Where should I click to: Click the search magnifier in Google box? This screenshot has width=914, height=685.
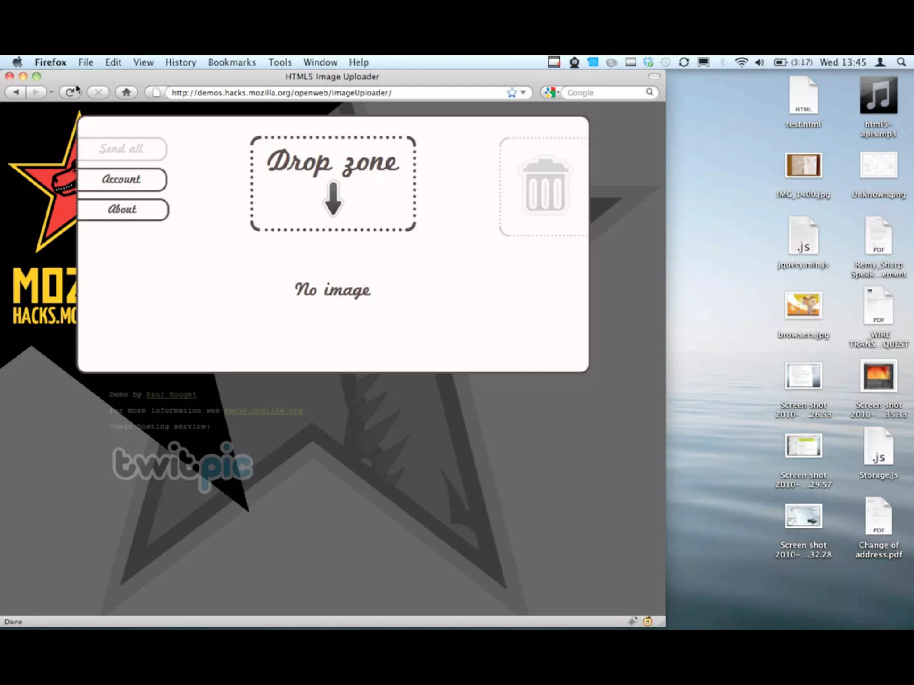pyautogui.click(x=649, y=92)
